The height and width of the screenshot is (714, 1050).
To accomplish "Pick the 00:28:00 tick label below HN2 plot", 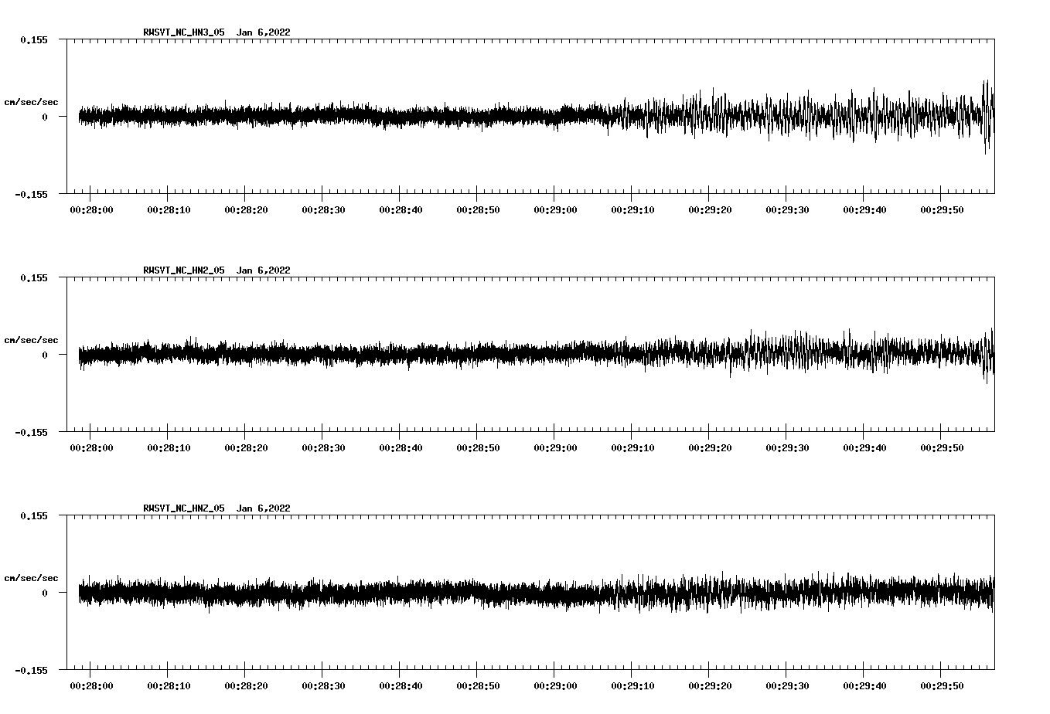I will tap(91, 448).
